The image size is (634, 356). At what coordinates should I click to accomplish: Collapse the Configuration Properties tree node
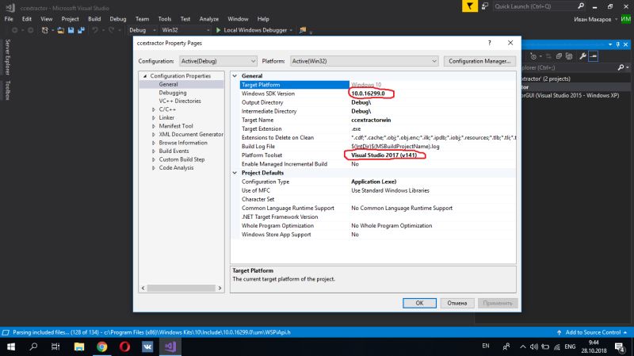click(145, 76)
